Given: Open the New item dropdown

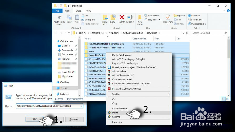Looking at the screenshot, I should point(151,16).
